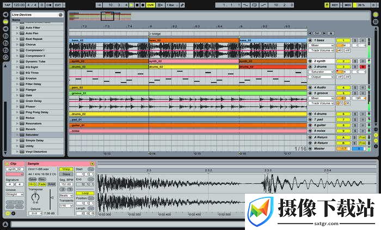Jump to next locator arrow
This screenshot has width=381, height=230.
[x=324, y=33]
